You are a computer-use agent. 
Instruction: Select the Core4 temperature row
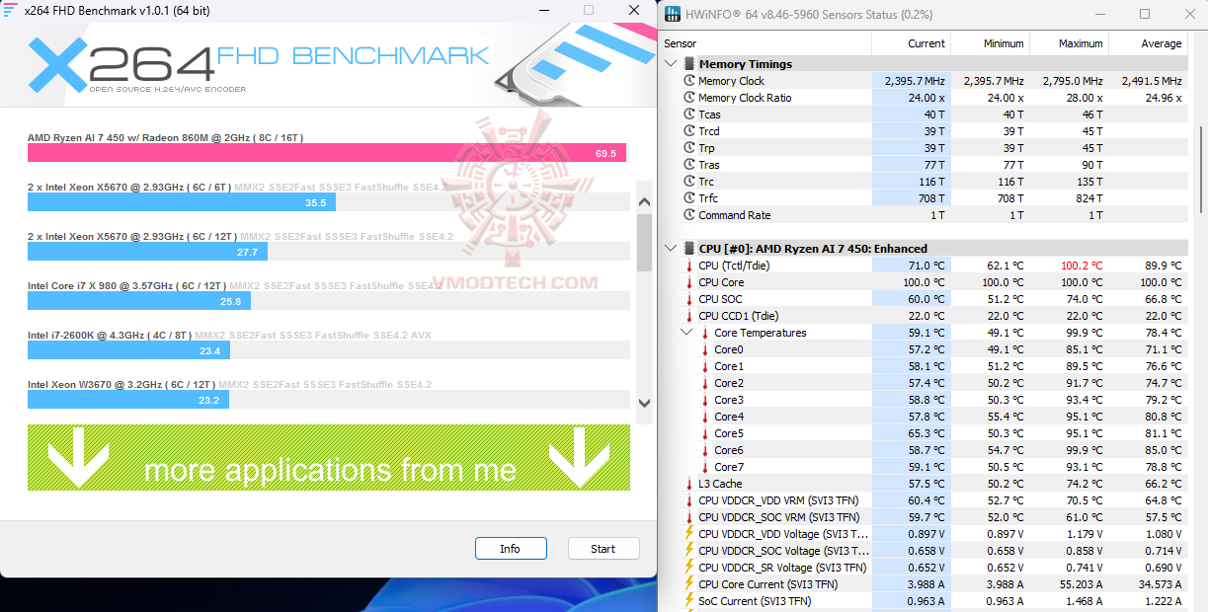click(x=924, y=417)
